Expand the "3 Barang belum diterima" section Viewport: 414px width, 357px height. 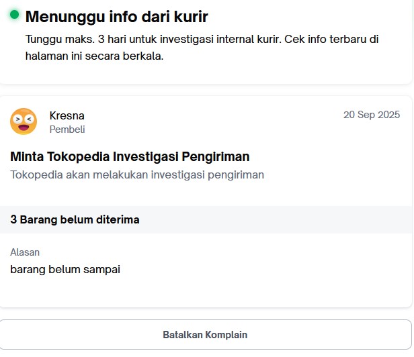[75, 219]
